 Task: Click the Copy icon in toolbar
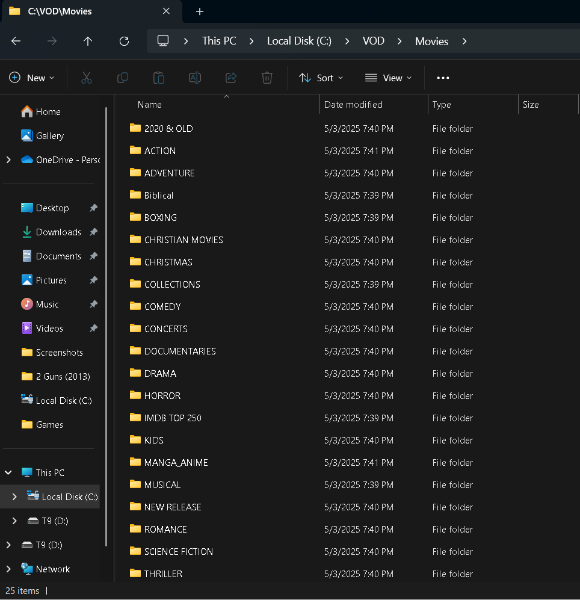tap(123, 78)
